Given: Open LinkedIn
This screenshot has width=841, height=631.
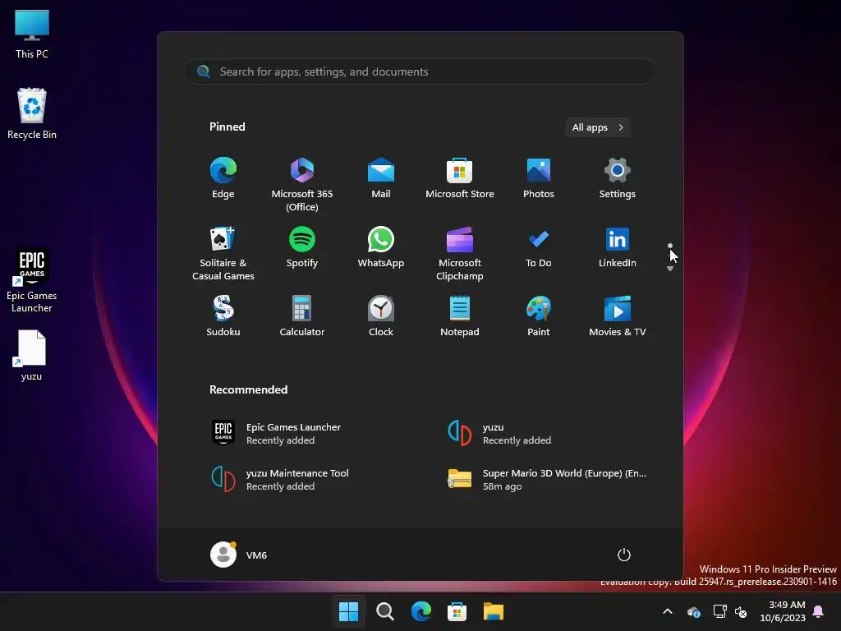Looking at the screenshot, I should pyautogui.click(x=618, y=247).
